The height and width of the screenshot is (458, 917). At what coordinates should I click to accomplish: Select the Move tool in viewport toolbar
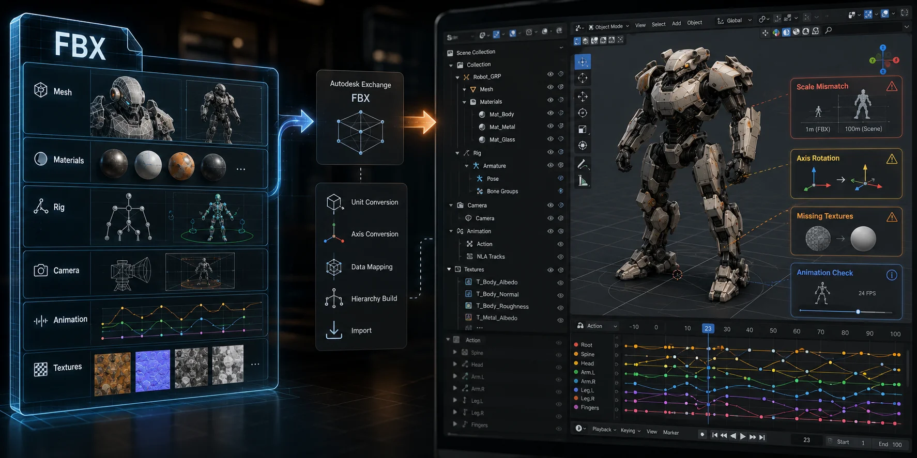click(583, 97)
